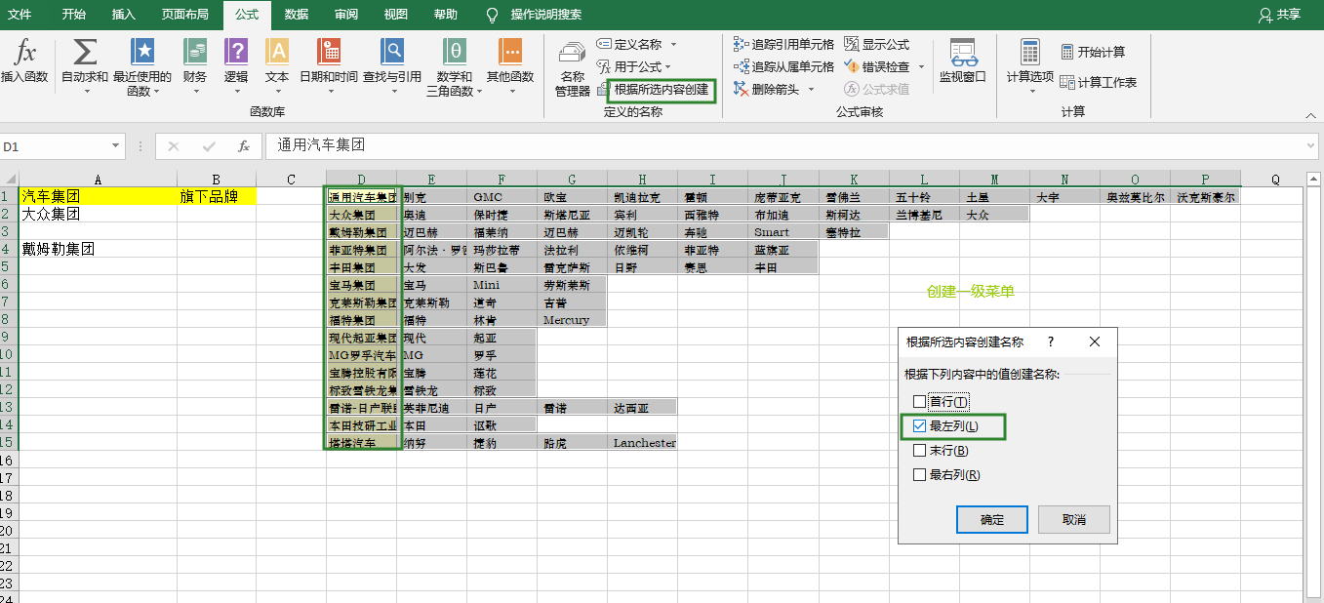
Task: Select cell A1 汽车集团
Action: coord(99,196)
